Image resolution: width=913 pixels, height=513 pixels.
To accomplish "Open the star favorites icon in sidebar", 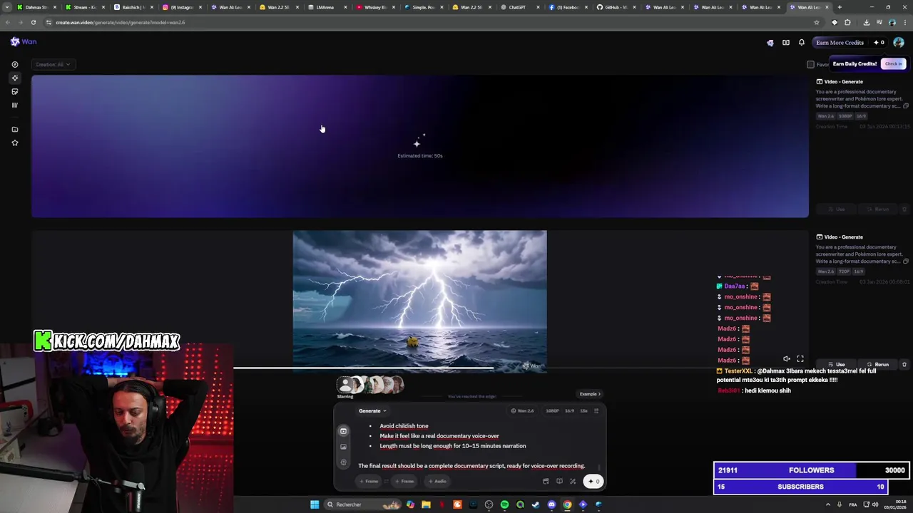I will point(15,142).
